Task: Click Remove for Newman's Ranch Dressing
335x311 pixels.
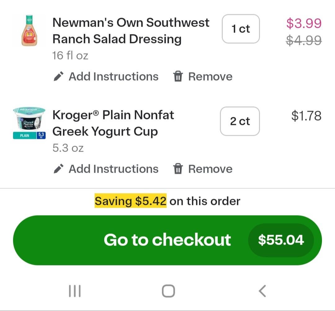Action: 210,76
